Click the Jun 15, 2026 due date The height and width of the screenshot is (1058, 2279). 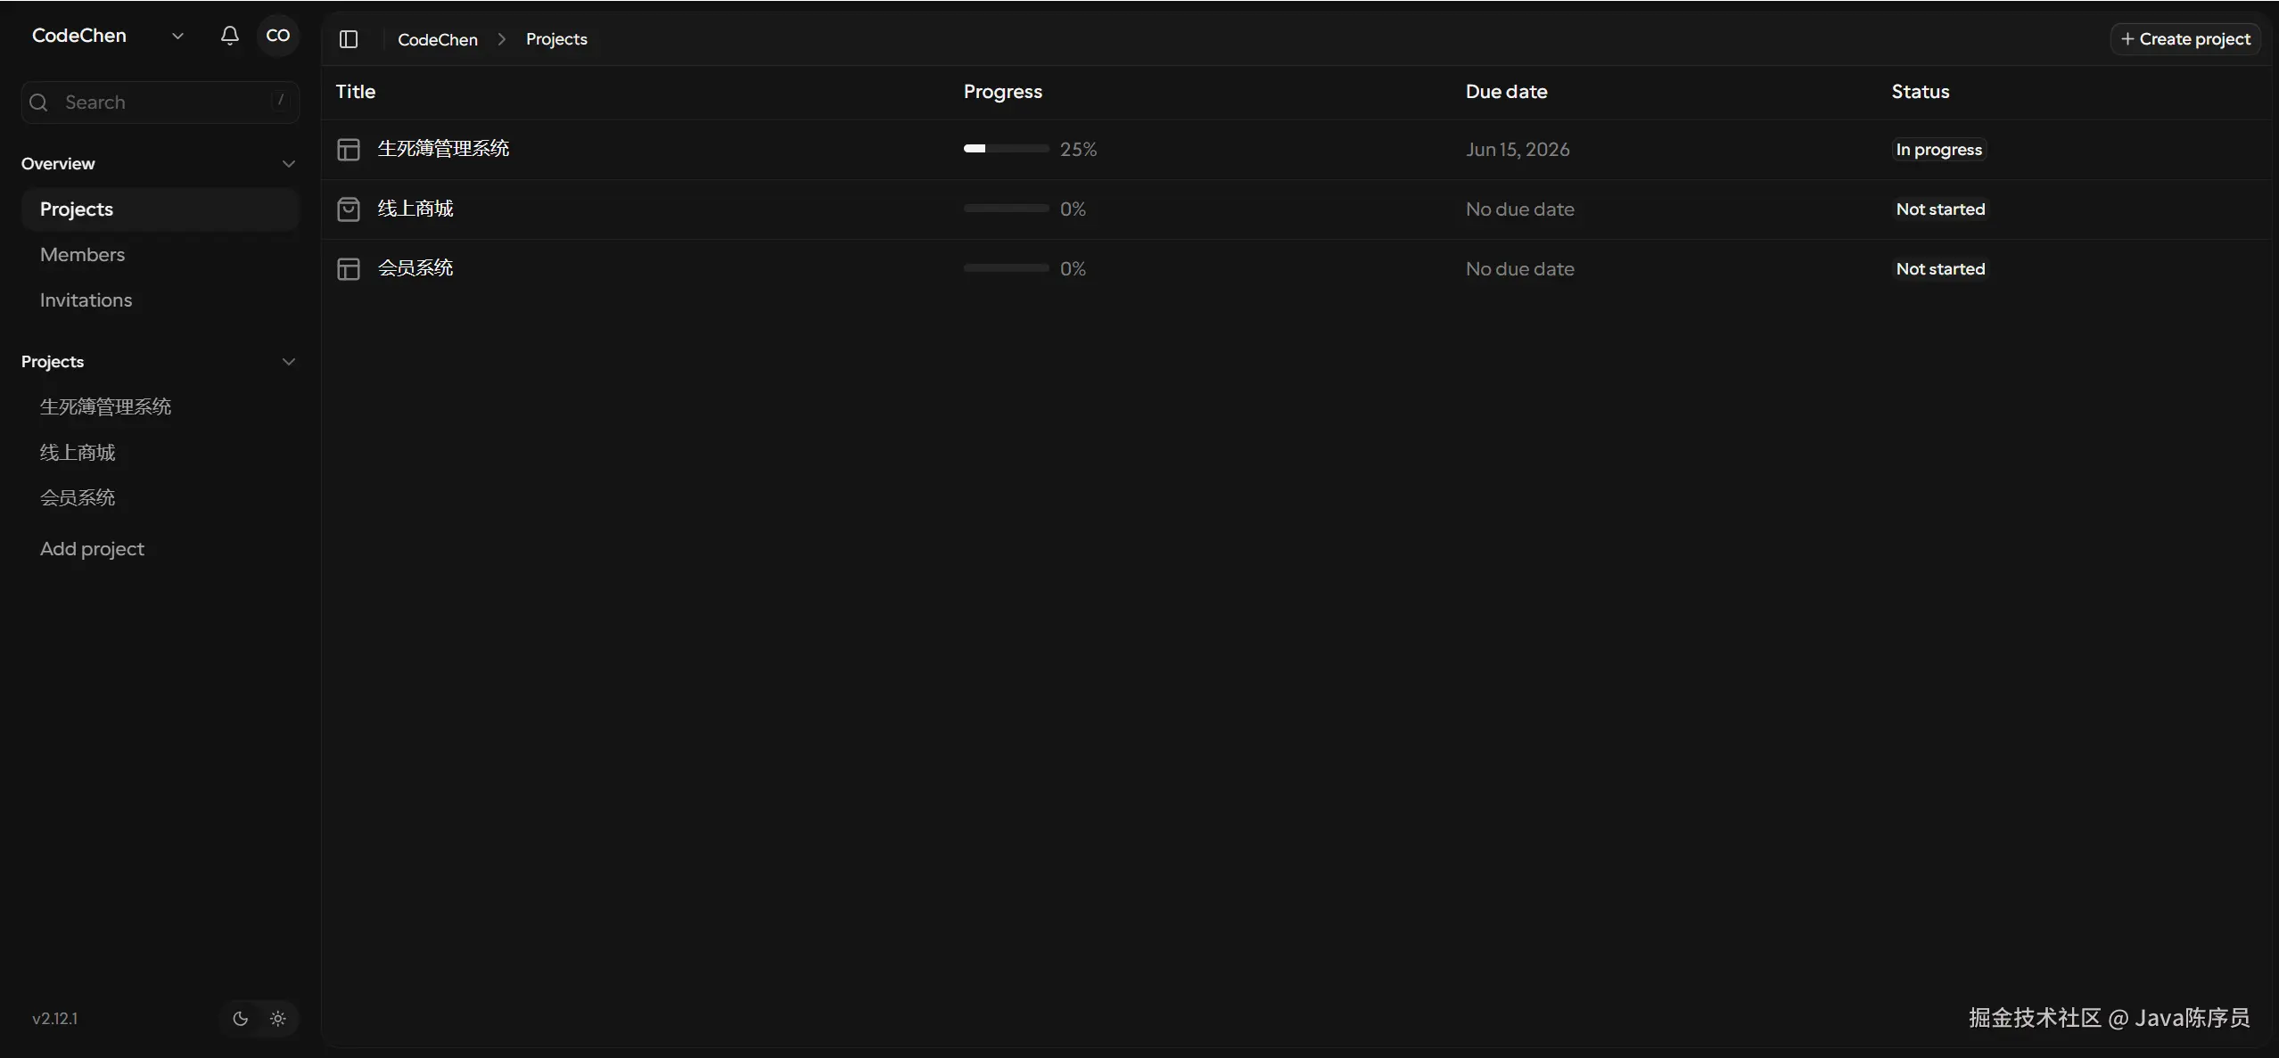pyautogui.click(x=1518, y=150)
